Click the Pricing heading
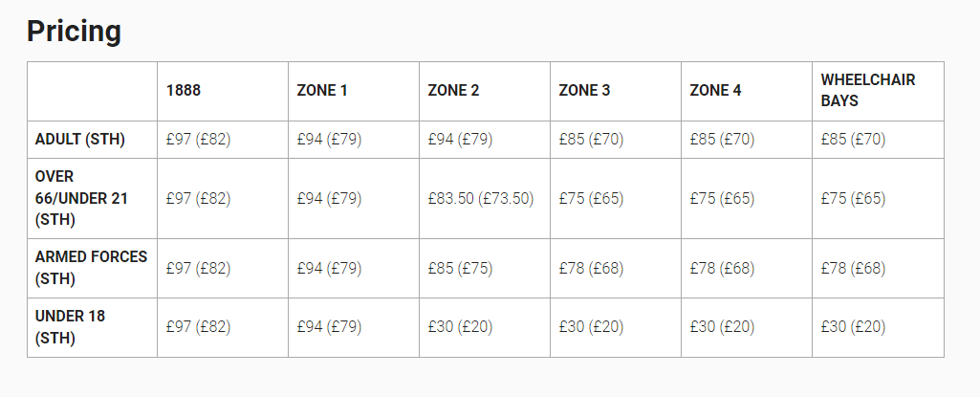 tap(74, 32)
